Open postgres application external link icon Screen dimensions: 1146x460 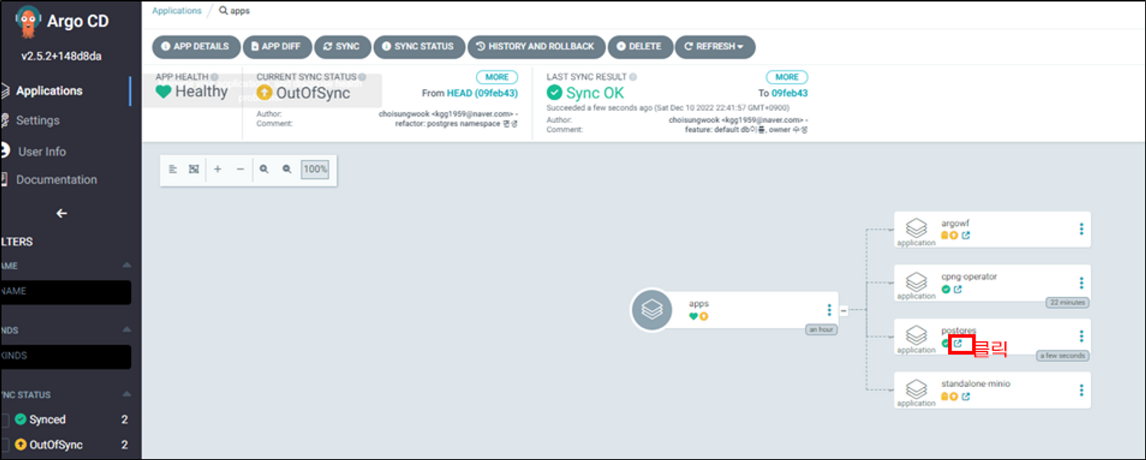pyautogui.click(x=957, y=344)
